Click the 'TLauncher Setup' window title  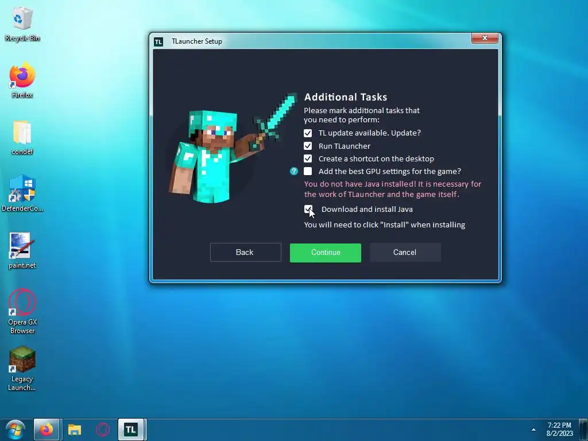(x=197, y=41)
